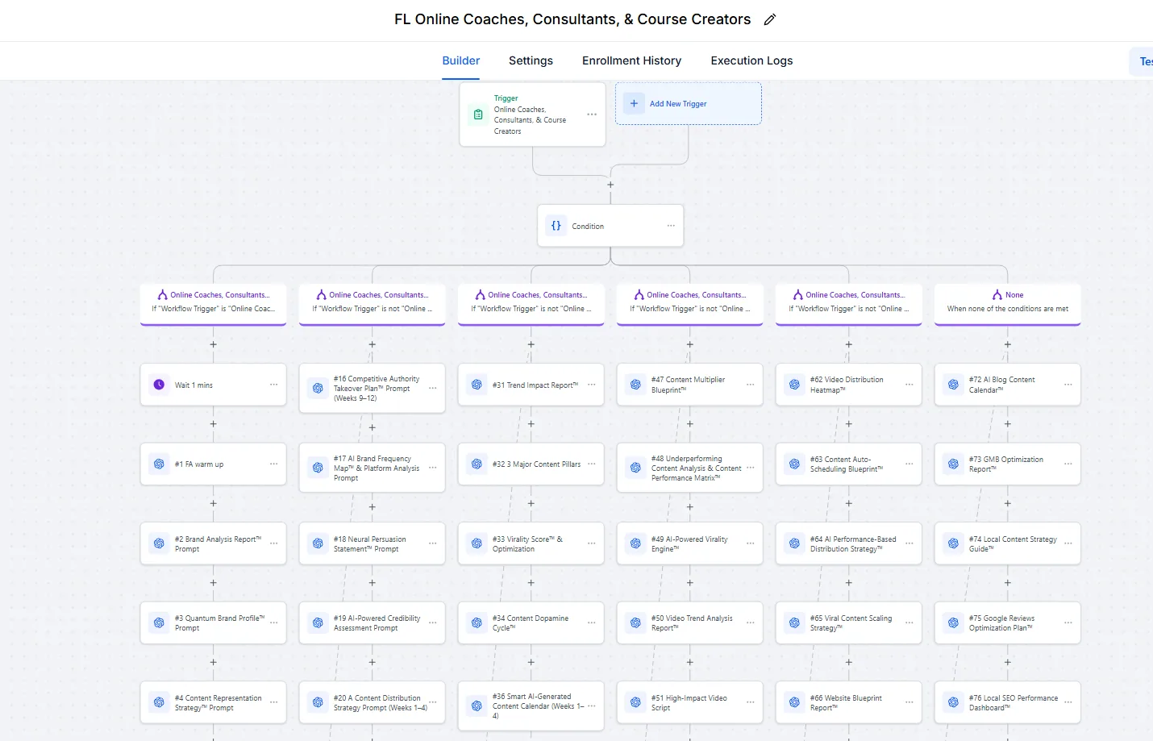The height and width of the screenshot is (741, 1153).
Task: Click the Add New Trigger button
Action: 689,103
